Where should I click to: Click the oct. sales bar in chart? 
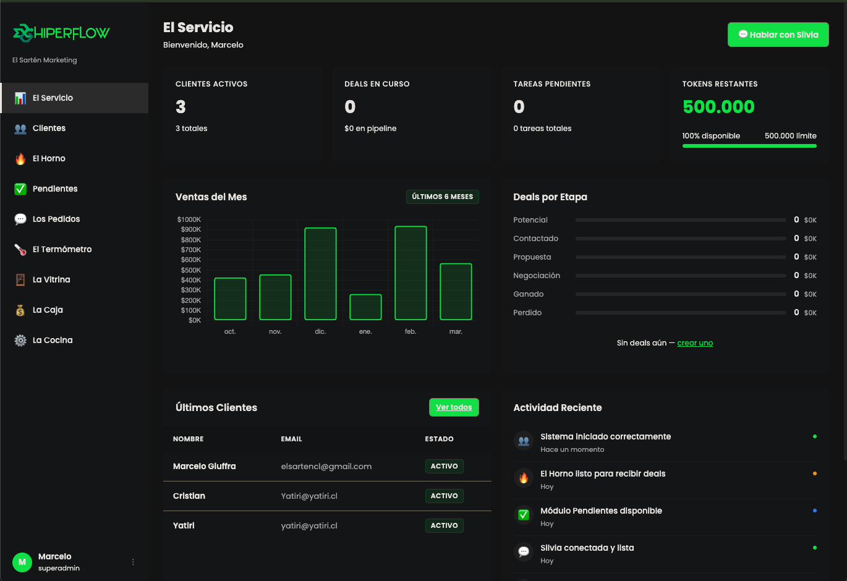(x=230, y=299)
